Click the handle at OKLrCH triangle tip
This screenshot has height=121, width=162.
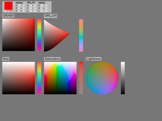coord(70,33)
